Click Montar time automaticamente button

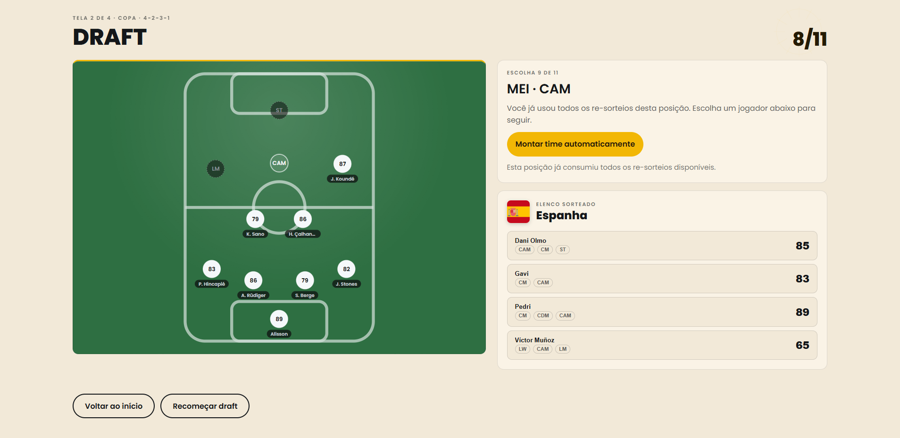click(575, 144)
